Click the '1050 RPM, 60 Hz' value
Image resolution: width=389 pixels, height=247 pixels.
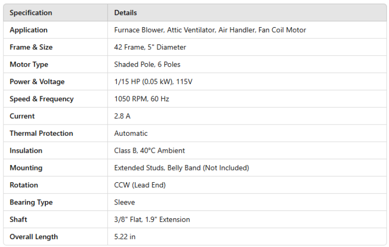coord(141,99)
